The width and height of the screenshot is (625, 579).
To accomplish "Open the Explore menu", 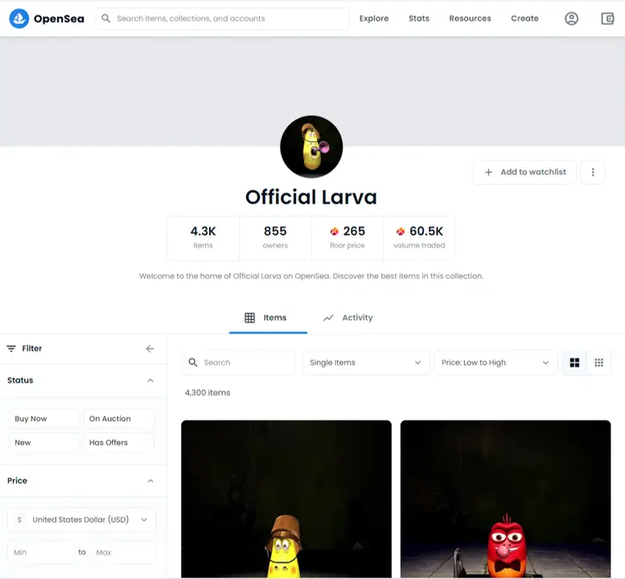I will [x=374, y=18].
